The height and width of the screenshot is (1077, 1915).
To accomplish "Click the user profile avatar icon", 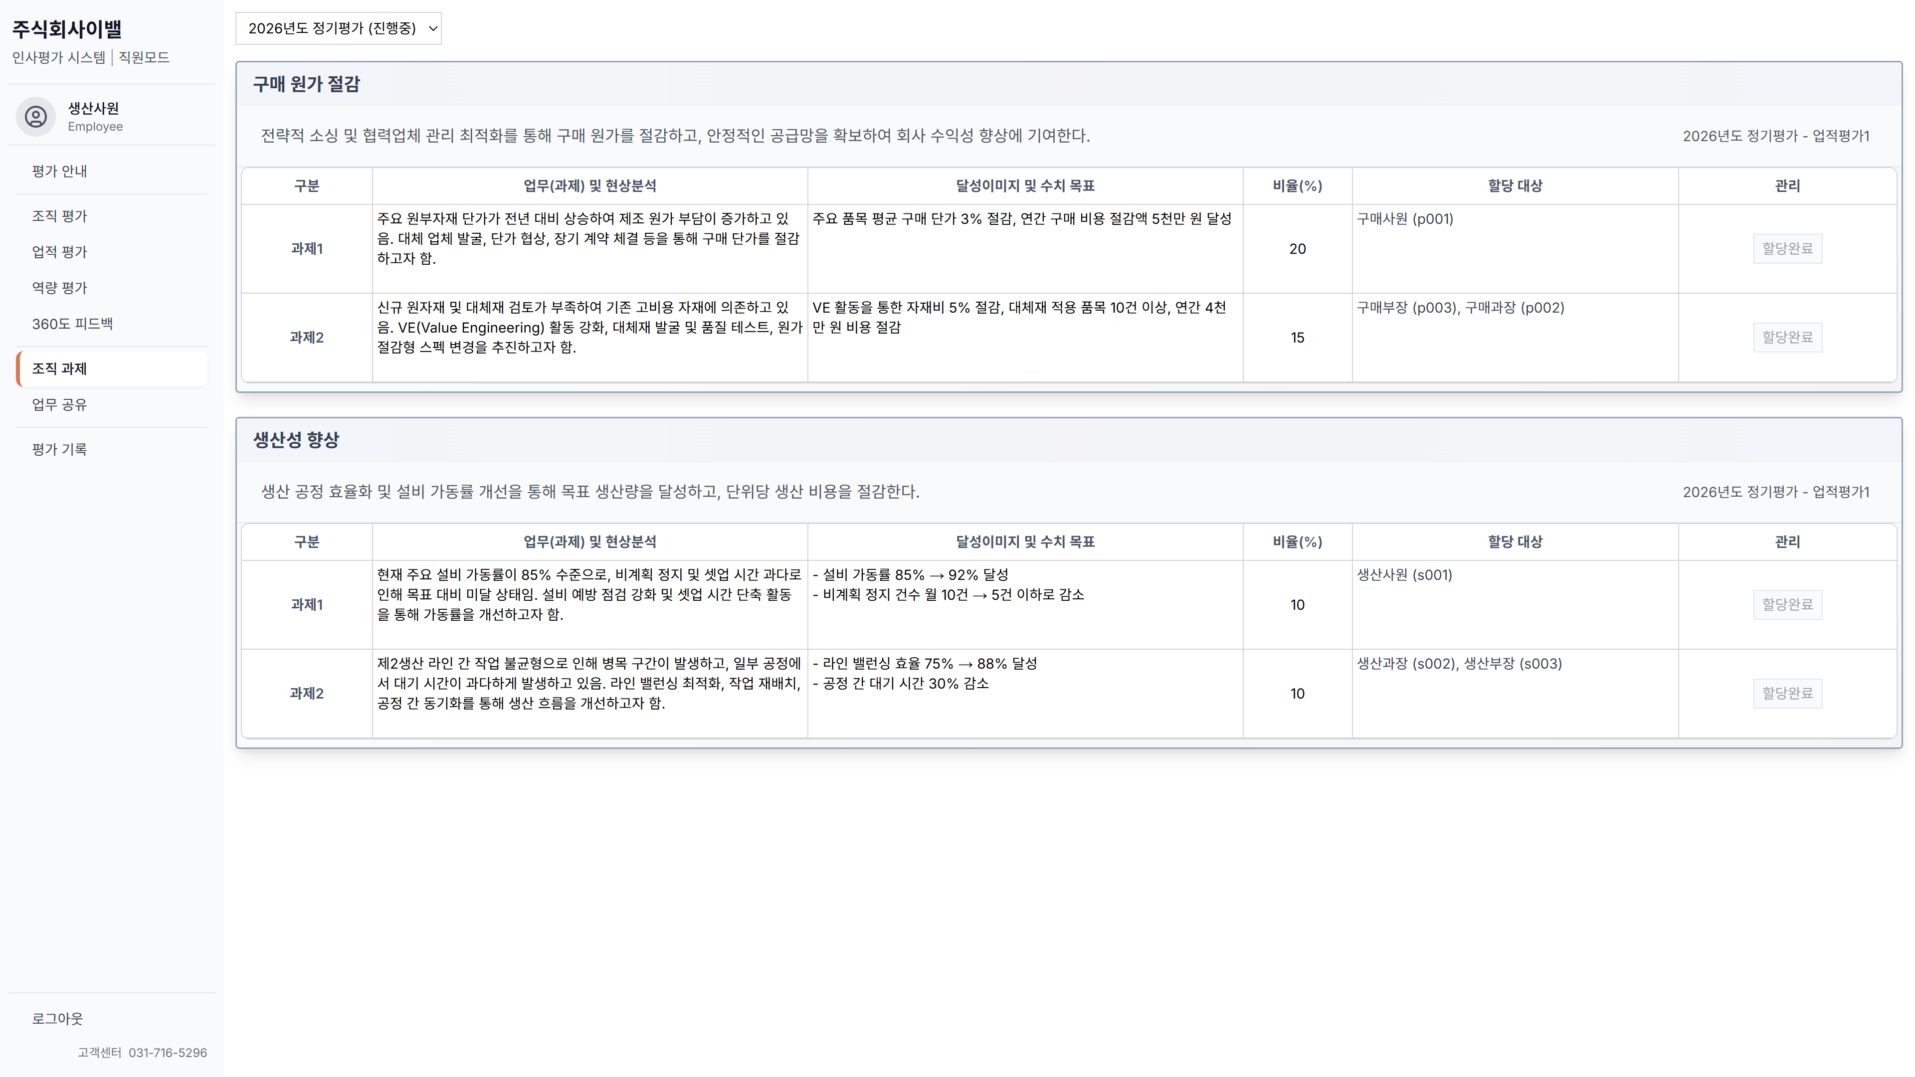I will click(36, 117).
